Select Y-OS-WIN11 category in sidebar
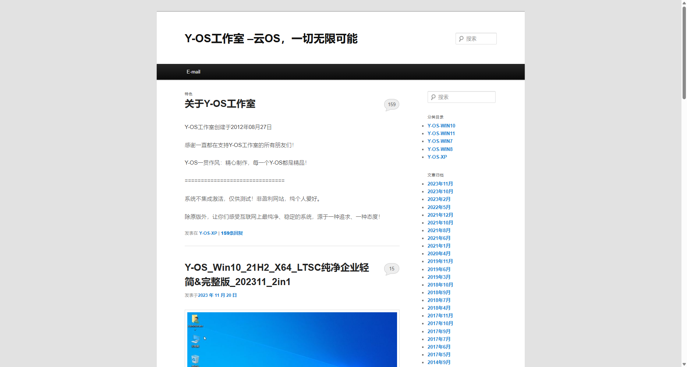The width and height of the screenshot is (687, 367). click(441, 133)
